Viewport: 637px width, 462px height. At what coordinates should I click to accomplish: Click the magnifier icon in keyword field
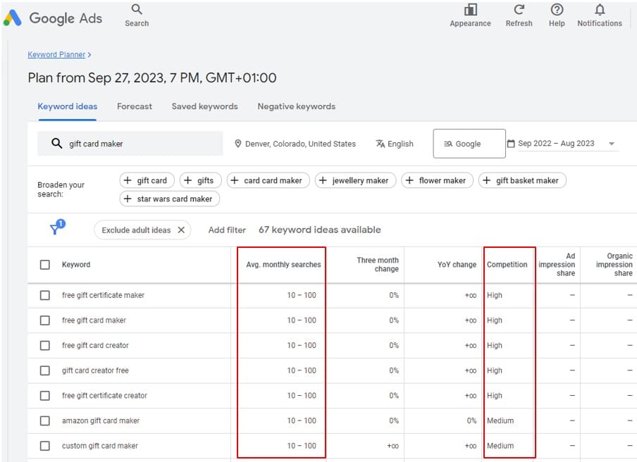pos(56,143)
